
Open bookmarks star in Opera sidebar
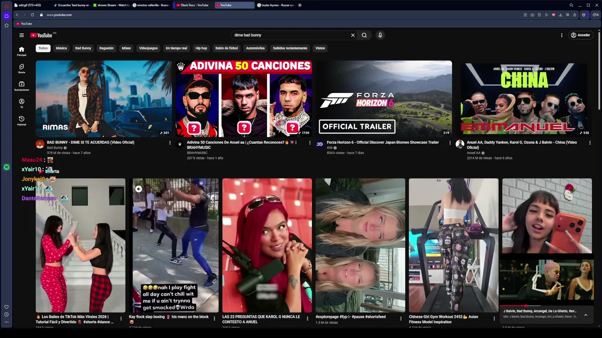point(6,25)
